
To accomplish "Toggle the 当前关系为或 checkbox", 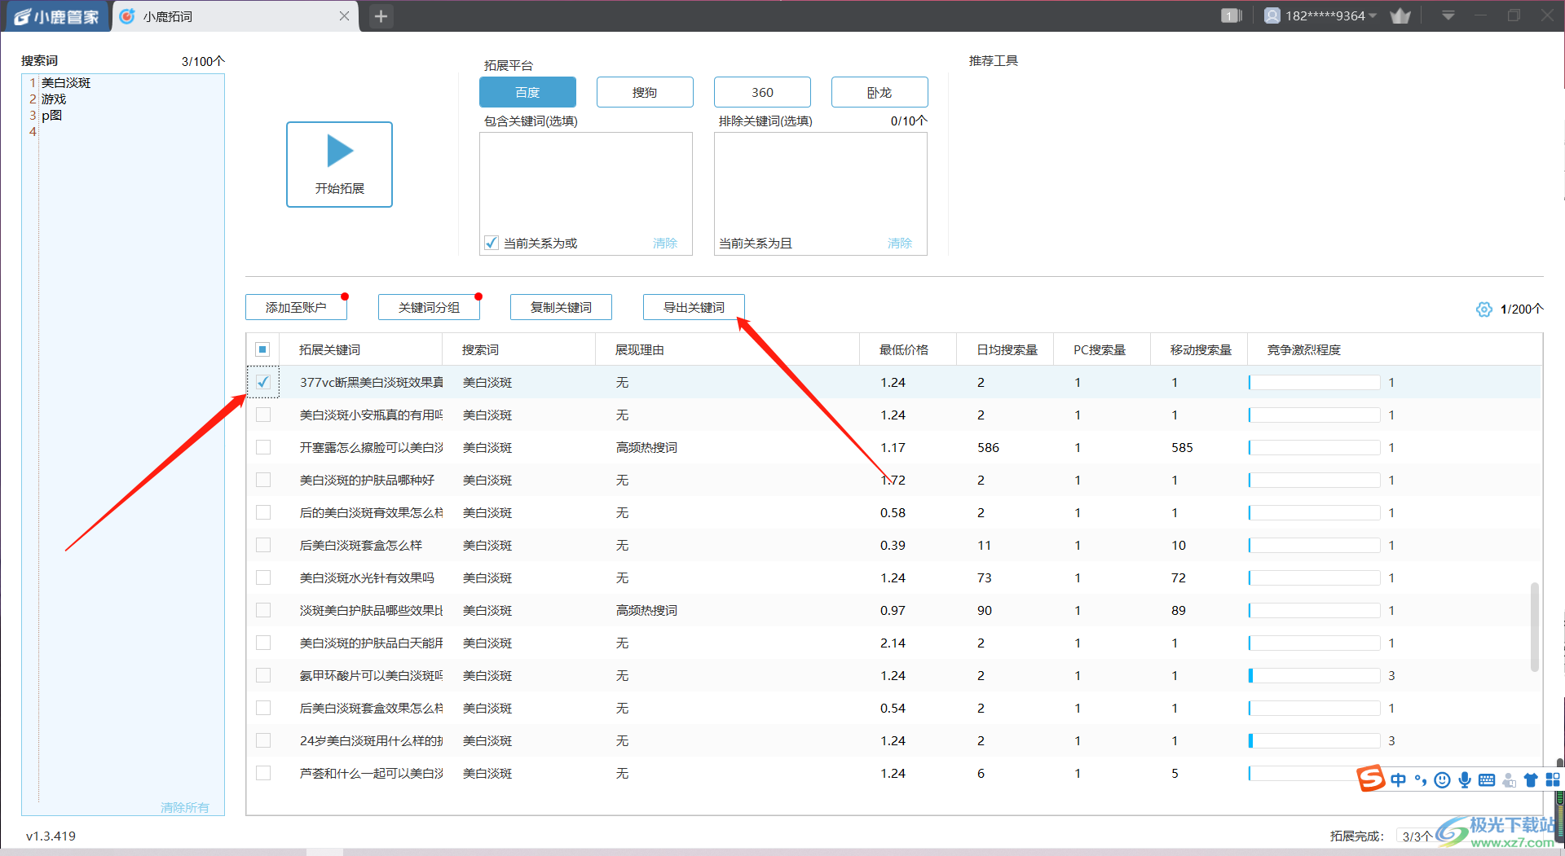I will (492, 243).
